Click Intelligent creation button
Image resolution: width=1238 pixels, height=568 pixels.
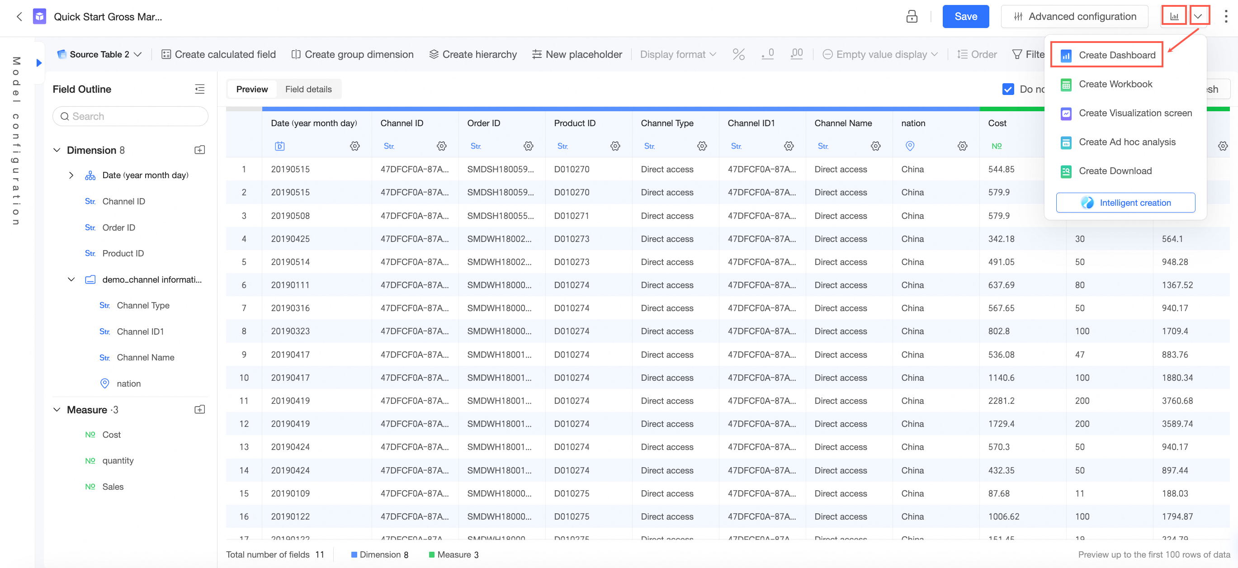tap(1125, 202)
